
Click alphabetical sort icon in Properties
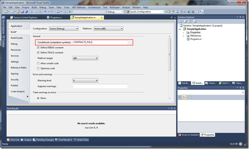pos(184,97)
